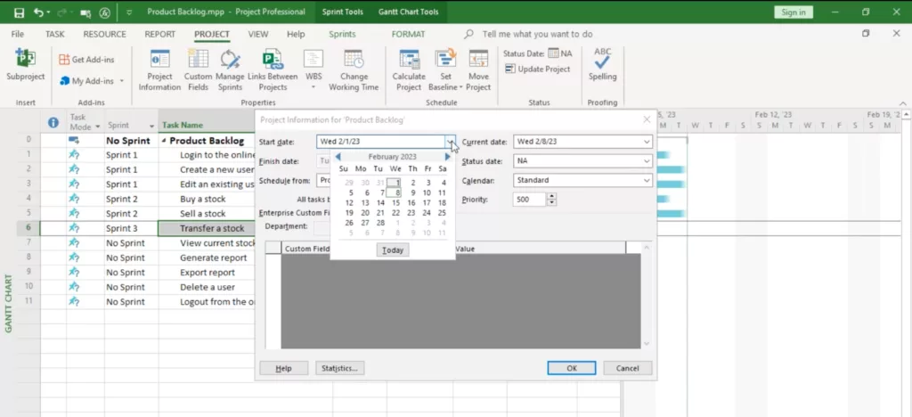
Task: Expand the Calendar Standard dropdown
Action: (x=647, y=180)
